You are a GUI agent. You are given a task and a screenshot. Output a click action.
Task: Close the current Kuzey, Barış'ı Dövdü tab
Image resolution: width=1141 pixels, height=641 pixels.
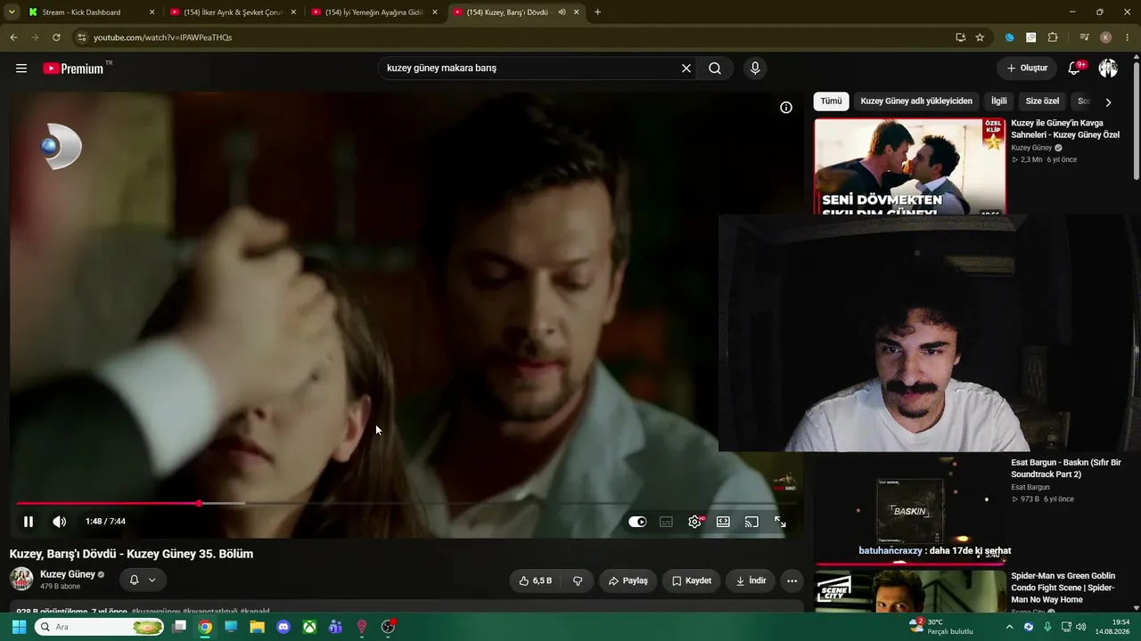pyautogui.click(x=577, y=12)
